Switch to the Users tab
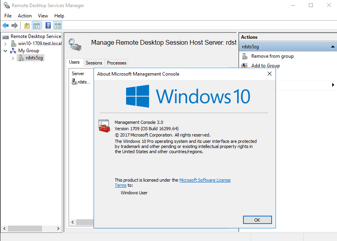 [x=75, y=62]
